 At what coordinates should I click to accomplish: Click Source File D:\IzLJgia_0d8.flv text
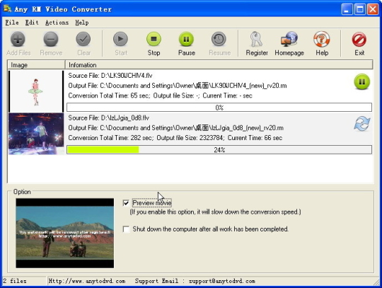point(109,118)
